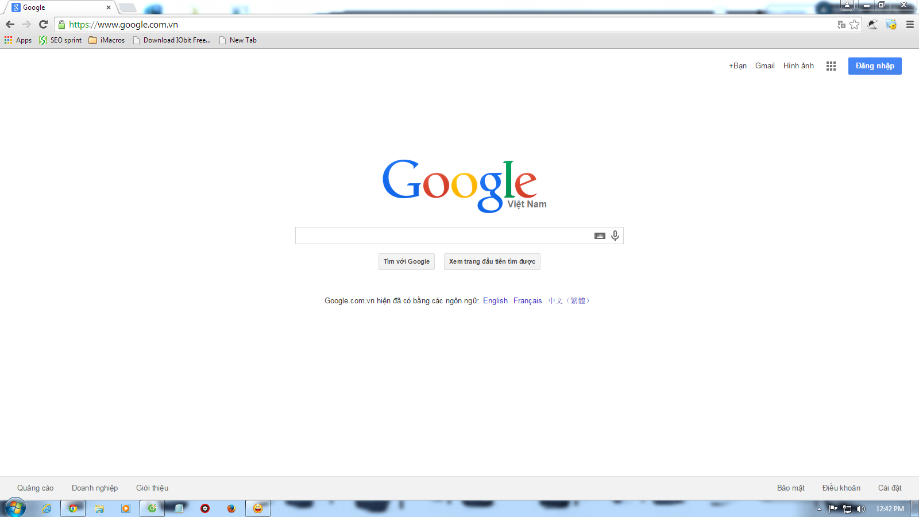Open the Giới thiệu footer link
The image size is (919, 517).
tap(152, 488)
